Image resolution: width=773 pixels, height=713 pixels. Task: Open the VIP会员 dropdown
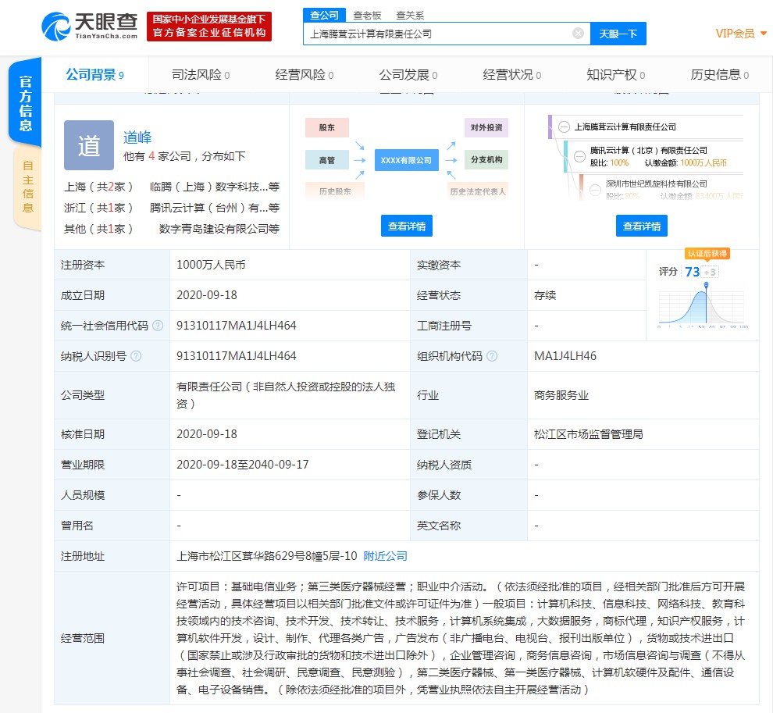pyautogui.click(x=741, y=34)
